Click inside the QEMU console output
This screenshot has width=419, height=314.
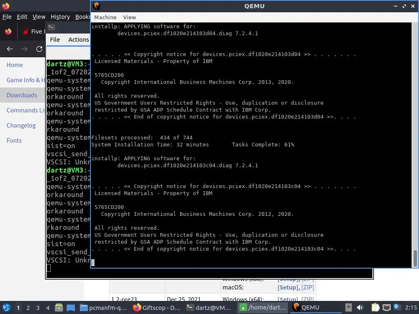point(251,145)
